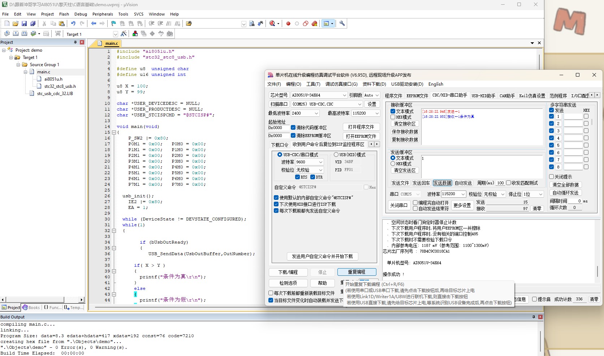Click the 打开程序文件 button
The image size is (604, 356).
361,127
